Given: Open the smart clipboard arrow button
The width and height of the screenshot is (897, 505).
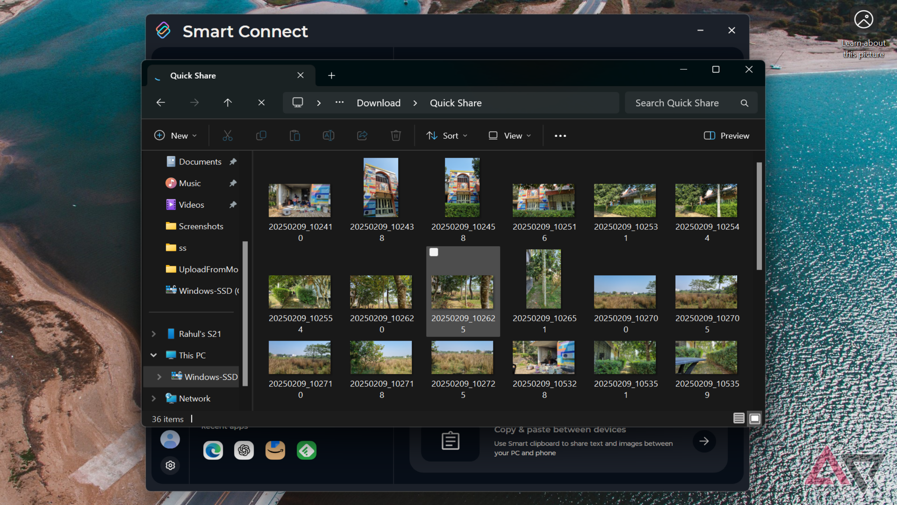Looking at the screenshot, I should [x=704, y=441].
